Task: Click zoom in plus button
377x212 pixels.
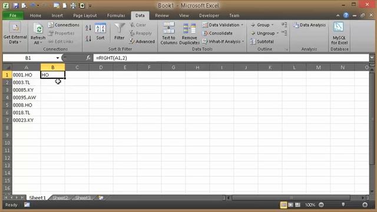Action: tap(365, 205)
